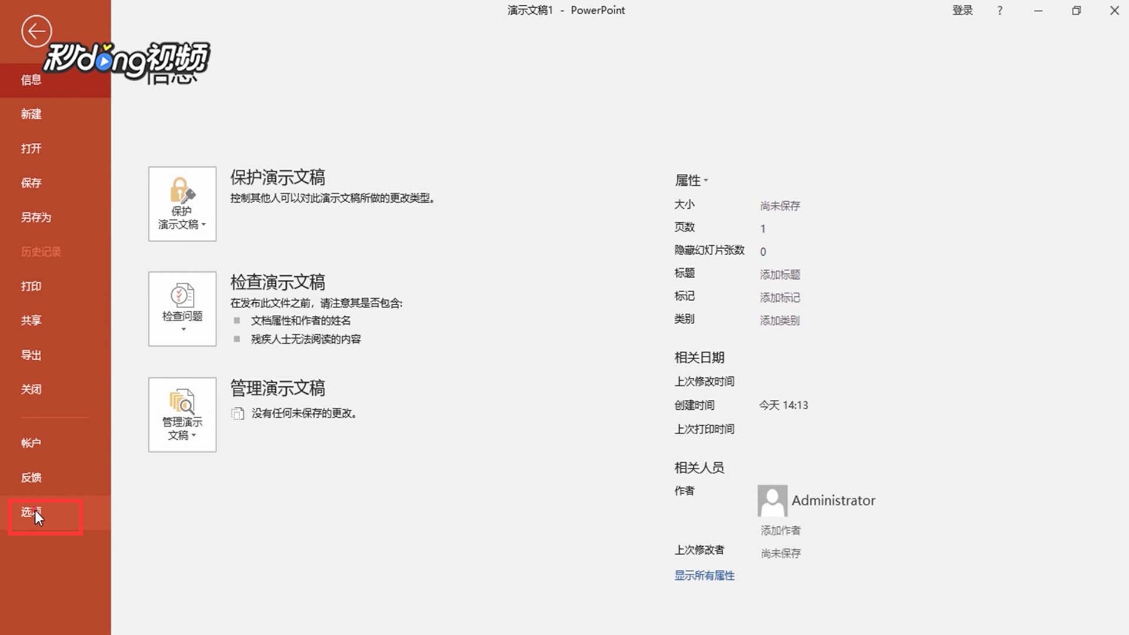Open the help question mark
The width and height of the screenshot is (1129, 635).
click(1000, 11)
